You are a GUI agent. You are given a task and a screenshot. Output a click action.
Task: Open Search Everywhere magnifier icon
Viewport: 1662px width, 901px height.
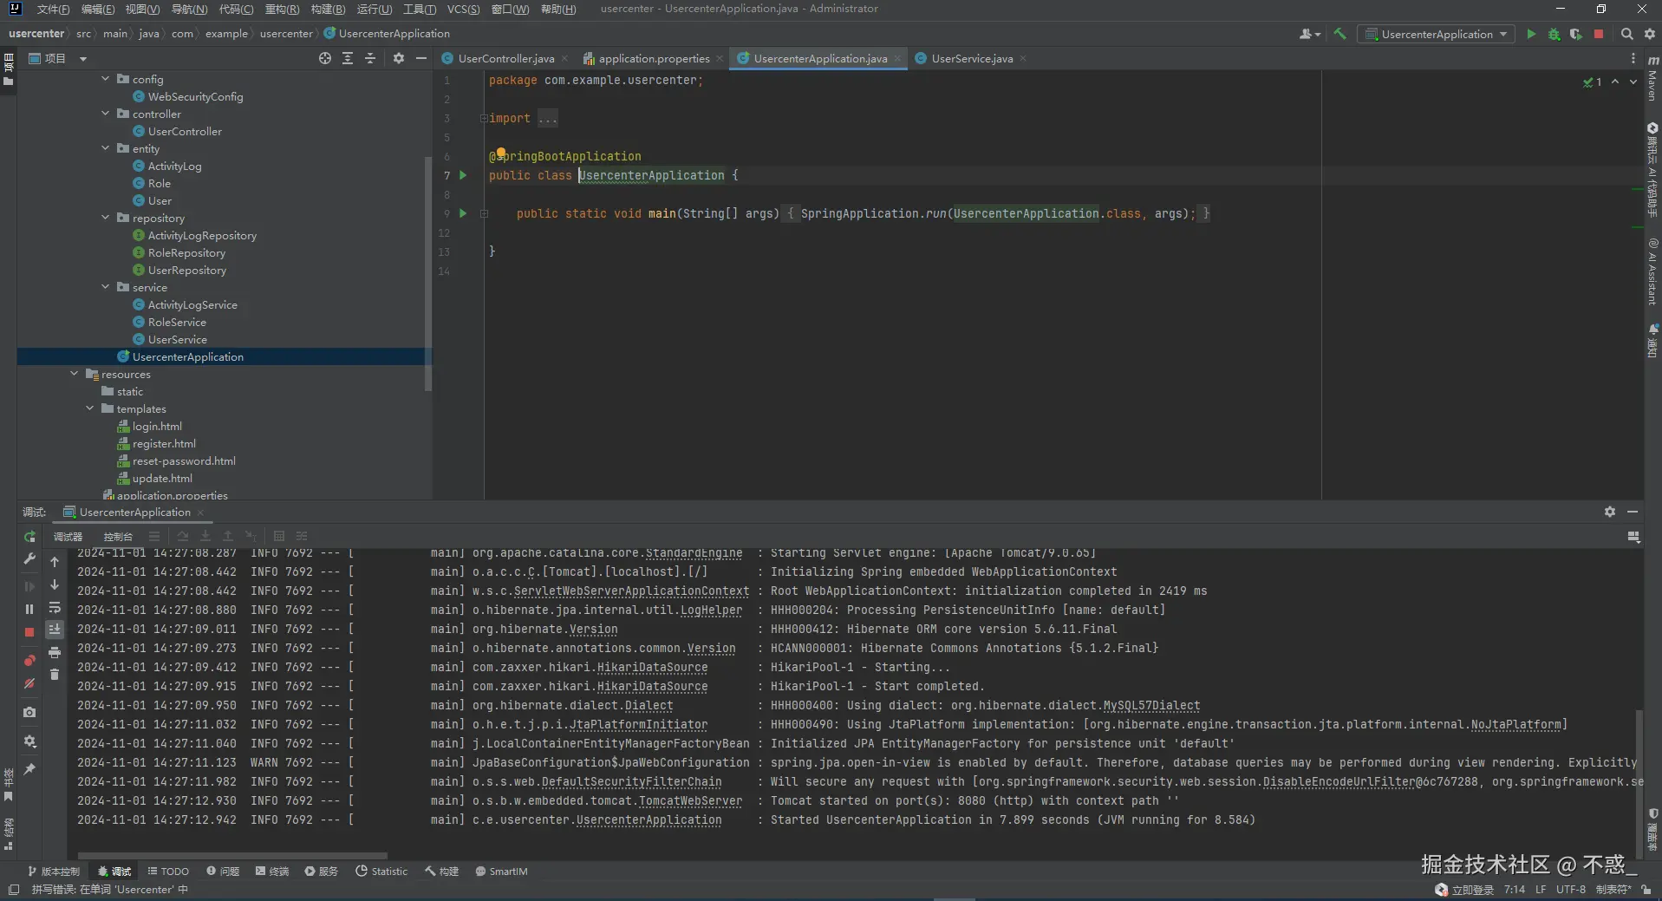coord(1627,34)
